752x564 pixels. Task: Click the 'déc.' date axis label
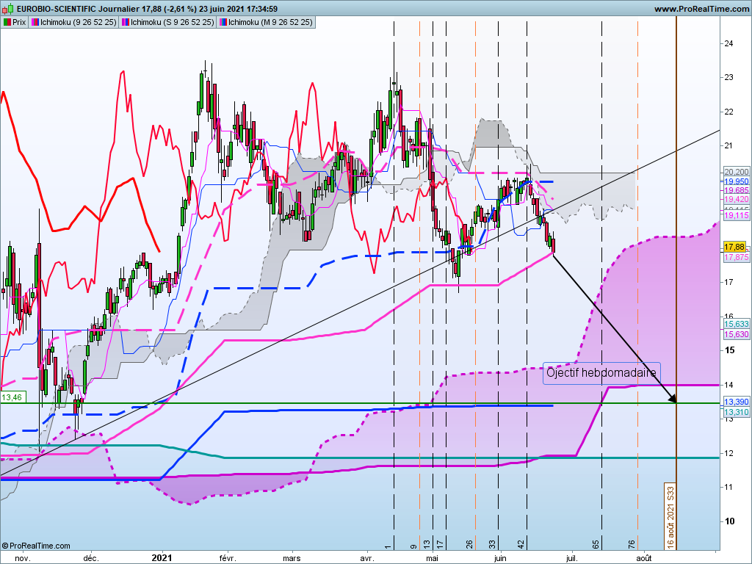coord(91,558)
